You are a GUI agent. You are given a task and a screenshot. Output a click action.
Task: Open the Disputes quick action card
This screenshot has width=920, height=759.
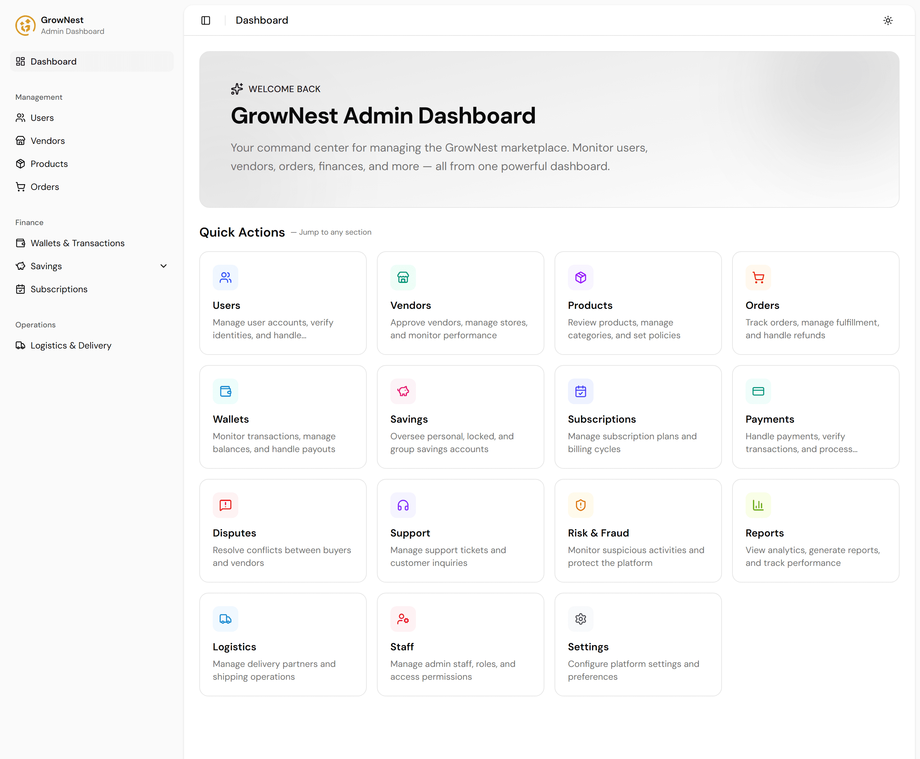pos(283,530)
